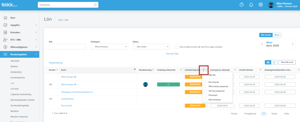
Task: Click green Underlag inkommet check cell
Action: (x=168, y=85)
